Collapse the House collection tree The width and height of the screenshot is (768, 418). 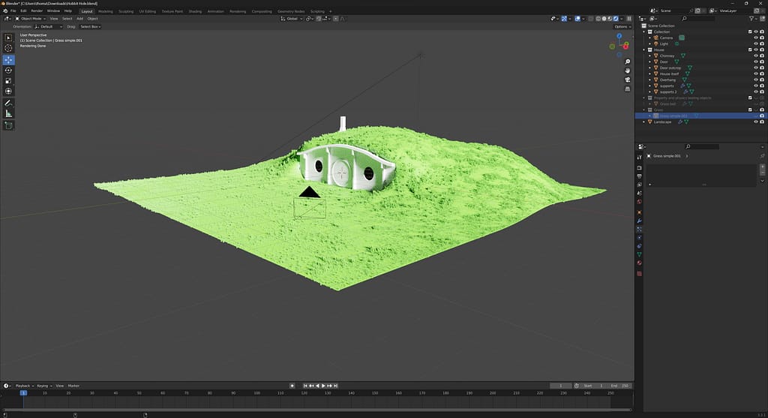644,50
